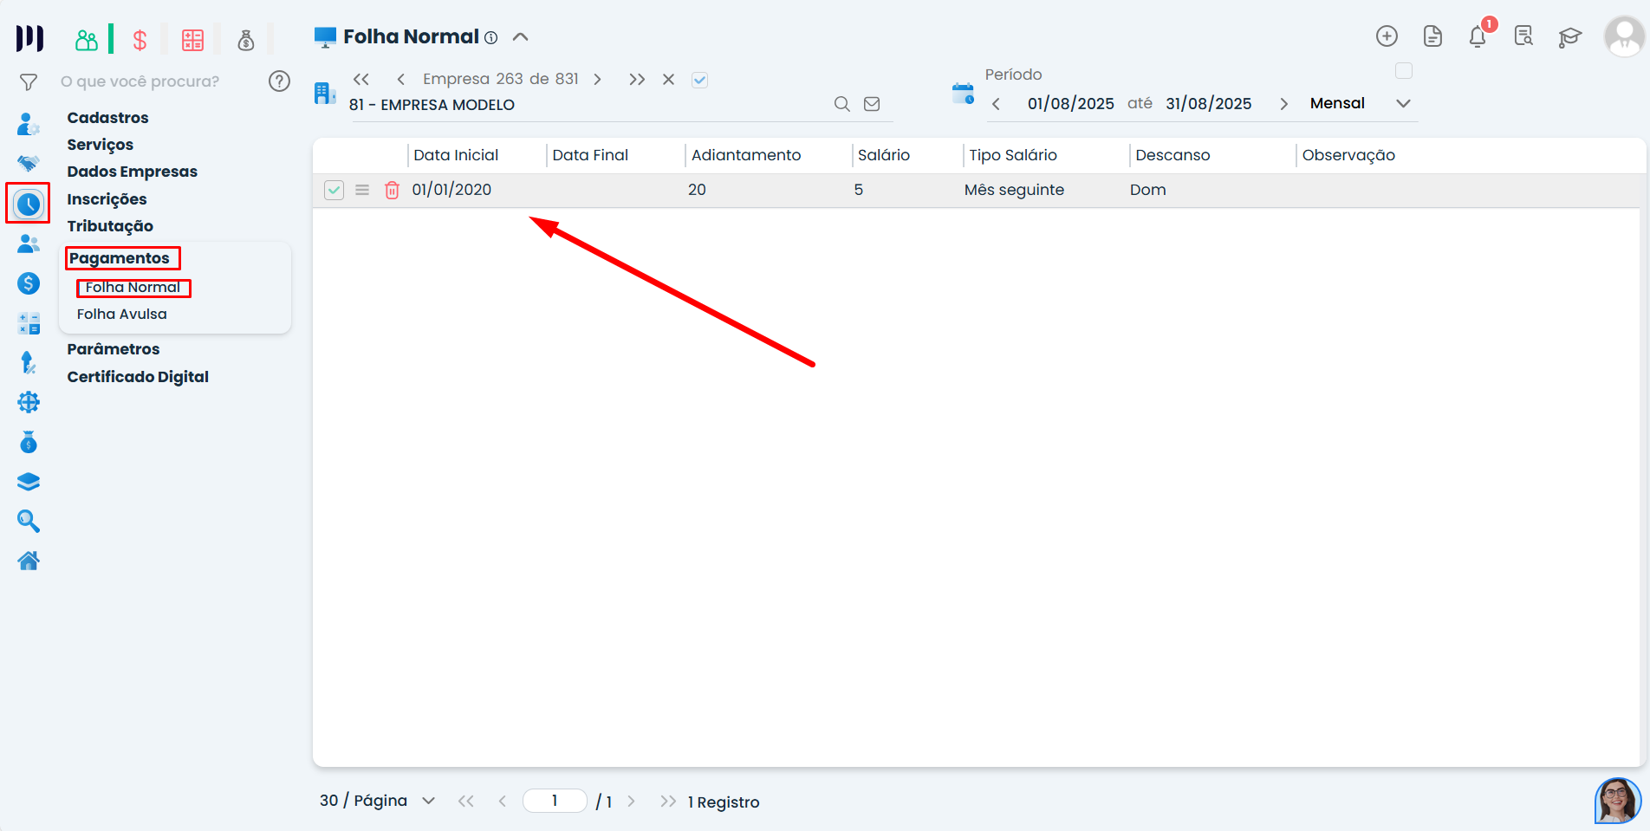Image resolution: width=1650 pixels, height=831 pixels.
Task: Click the clock icon highlighted in red
Action: [x=27, y=203]
